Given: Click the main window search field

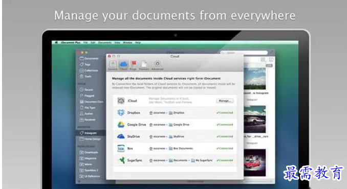Looking at the screenshot, I should tap(244, 53).
